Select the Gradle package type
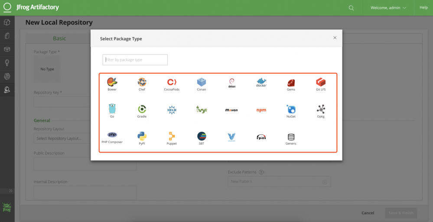This screenshot has height=222, width=433. click(x=142, y=111)
